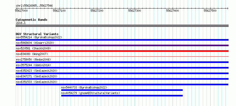
Task: Select the blue esv3575244 variant bar
Action: [x=122, y=68]
